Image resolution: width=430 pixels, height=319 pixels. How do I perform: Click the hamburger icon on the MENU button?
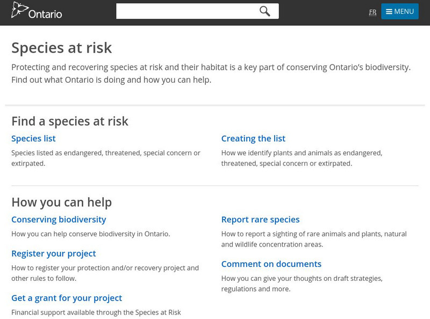389,11
